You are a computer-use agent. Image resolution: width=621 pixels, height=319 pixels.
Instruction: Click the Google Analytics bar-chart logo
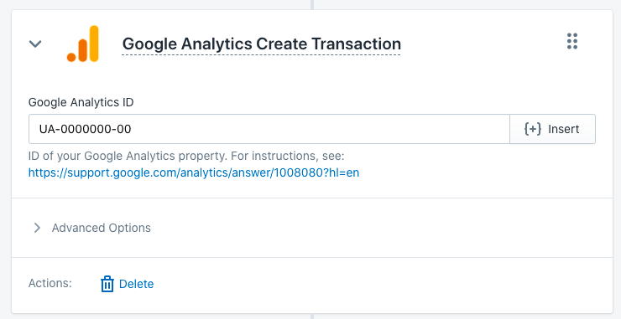(x=82, y=44)
